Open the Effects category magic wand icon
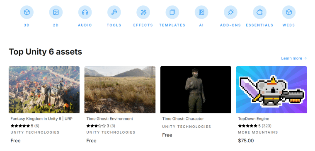 143,12
